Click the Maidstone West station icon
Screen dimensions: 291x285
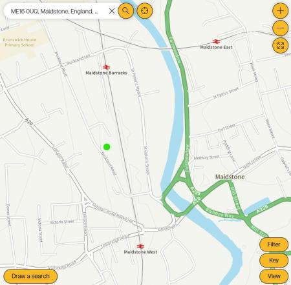point(140,246)
